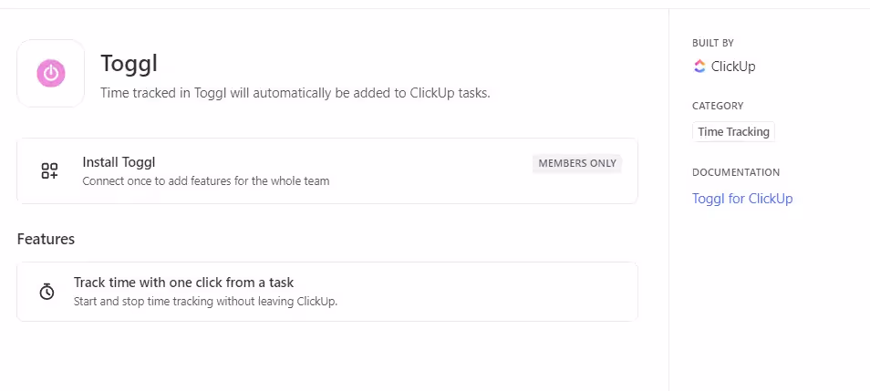
Task: Click the Install Toggl grid-plus icon
Action: 49,170
